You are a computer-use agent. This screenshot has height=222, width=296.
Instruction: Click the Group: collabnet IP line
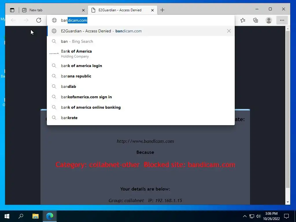click(145, 201)
